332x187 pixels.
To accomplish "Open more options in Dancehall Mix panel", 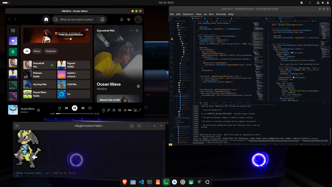I will tap(131, 30).
